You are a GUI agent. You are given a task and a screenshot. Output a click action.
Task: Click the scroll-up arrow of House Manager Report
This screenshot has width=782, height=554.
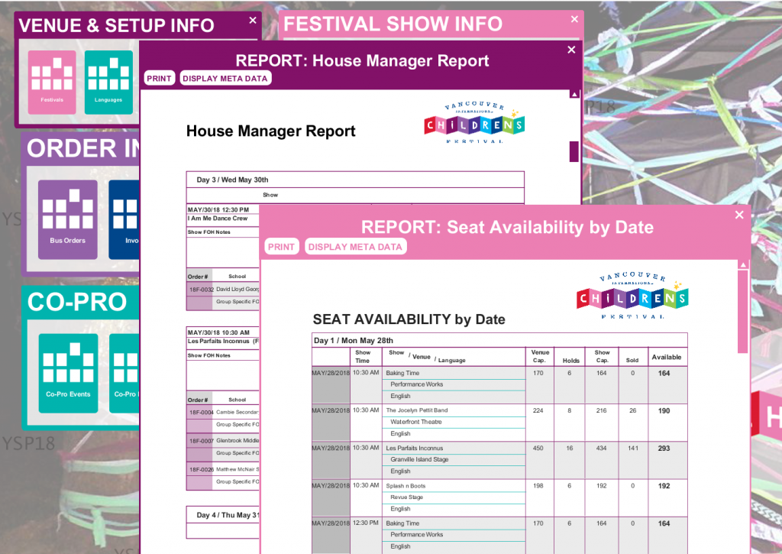click(574, 94)
